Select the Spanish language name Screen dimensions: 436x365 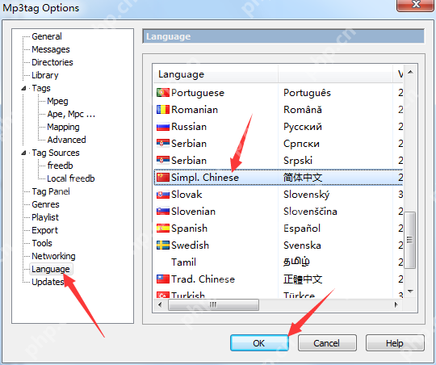[190, 229]
